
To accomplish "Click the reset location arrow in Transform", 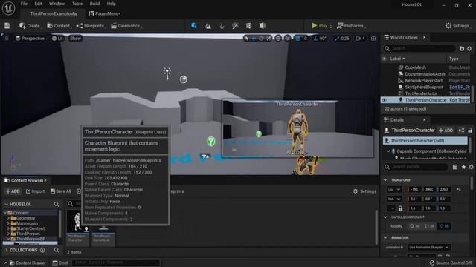I will [459, 190].
